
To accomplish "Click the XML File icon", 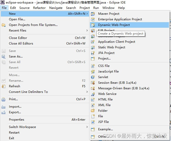I will pyautogui.click(x=93, y=105).
